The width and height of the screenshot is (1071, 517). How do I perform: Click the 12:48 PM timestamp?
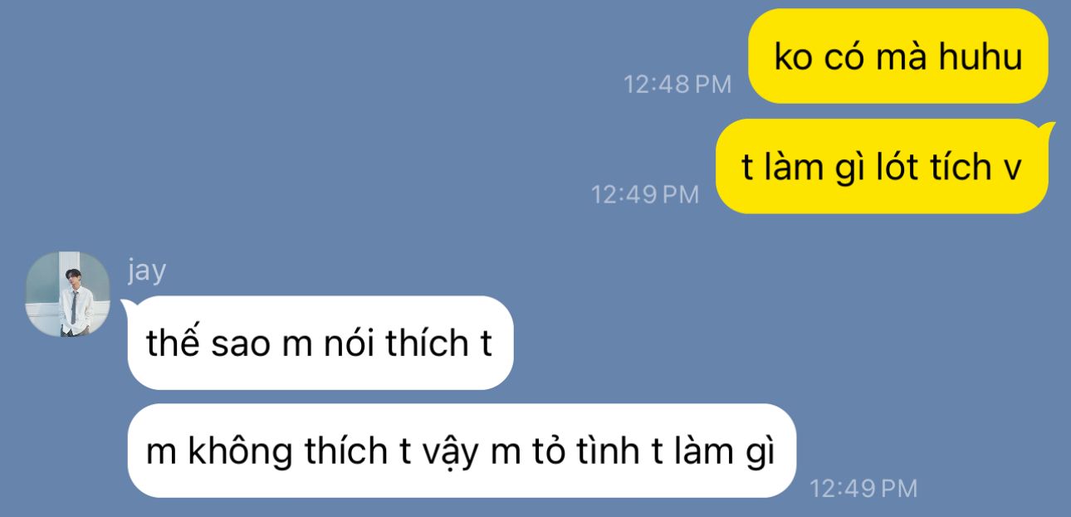point(677,84)
